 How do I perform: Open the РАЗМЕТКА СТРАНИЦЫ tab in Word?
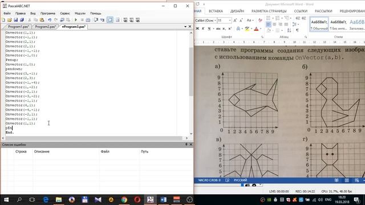269,11
